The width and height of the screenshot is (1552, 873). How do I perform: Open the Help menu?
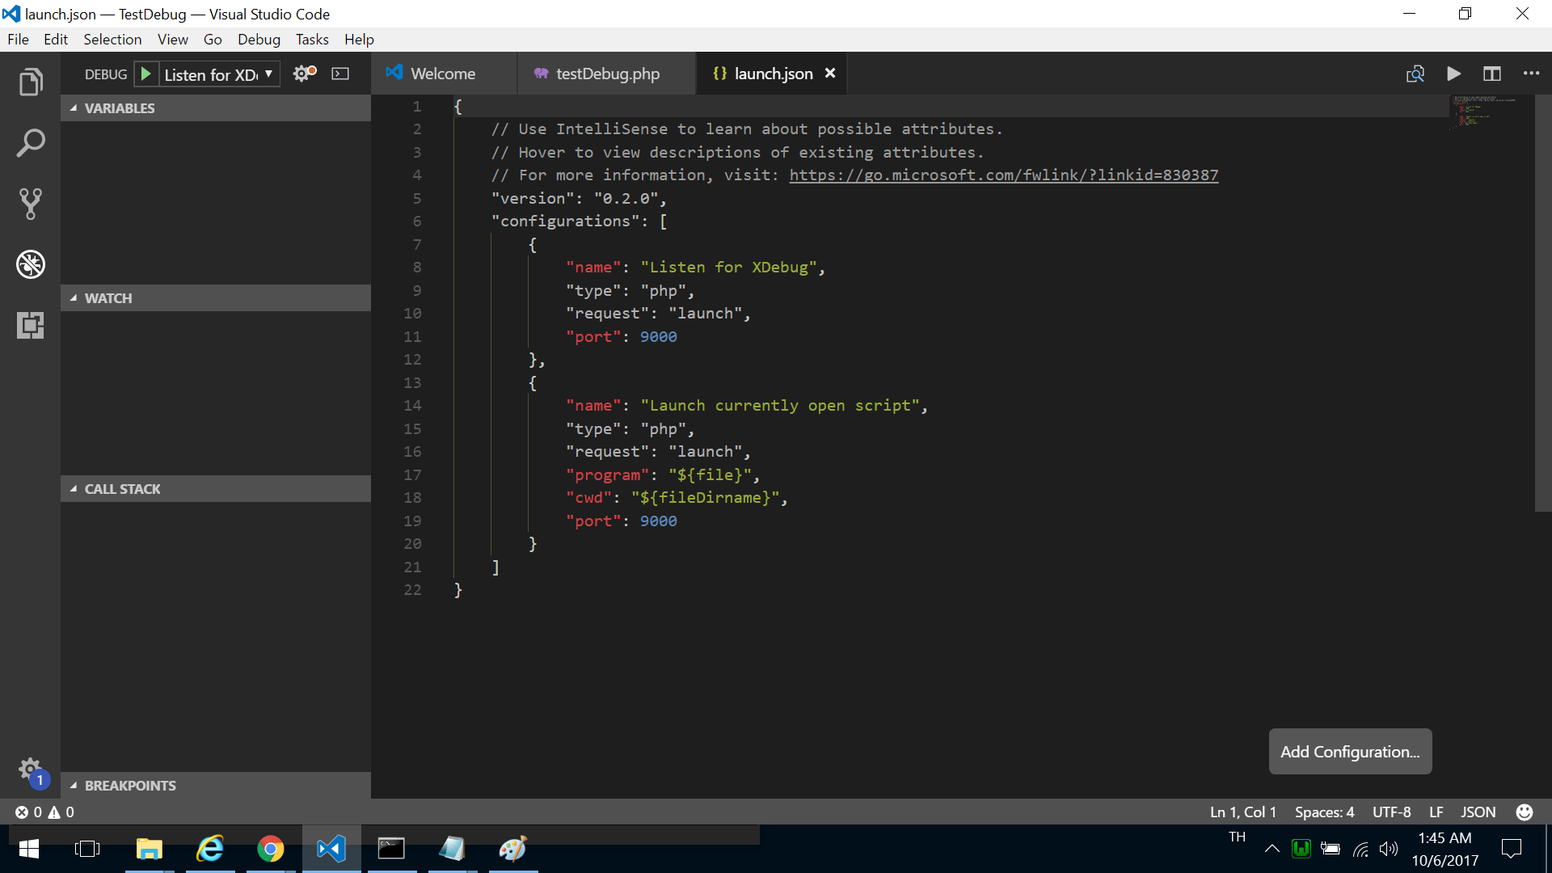(359, 40)
